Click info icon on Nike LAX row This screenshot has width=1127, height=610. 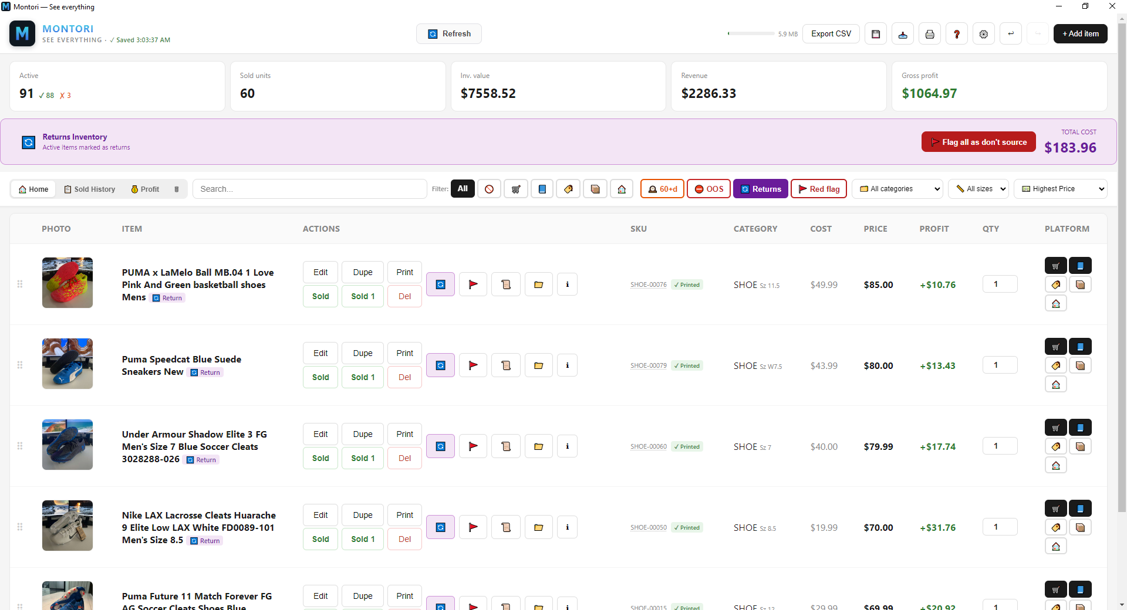pos(567,527)
